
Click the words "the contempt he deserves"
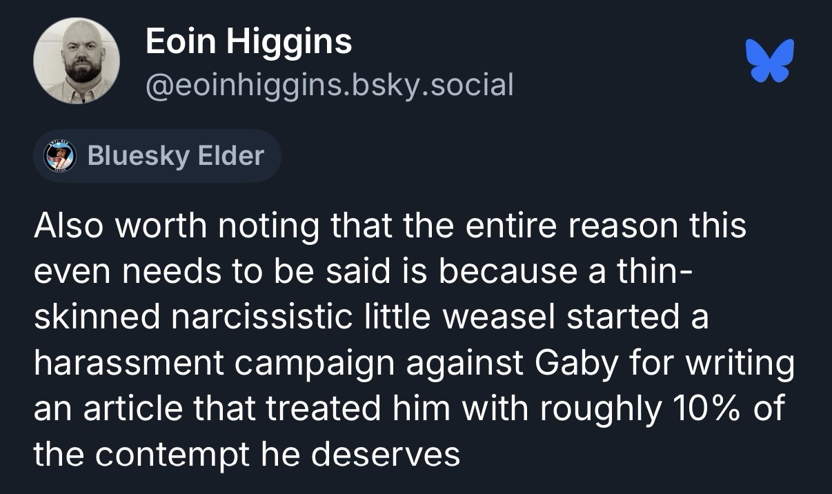(246, 454)
